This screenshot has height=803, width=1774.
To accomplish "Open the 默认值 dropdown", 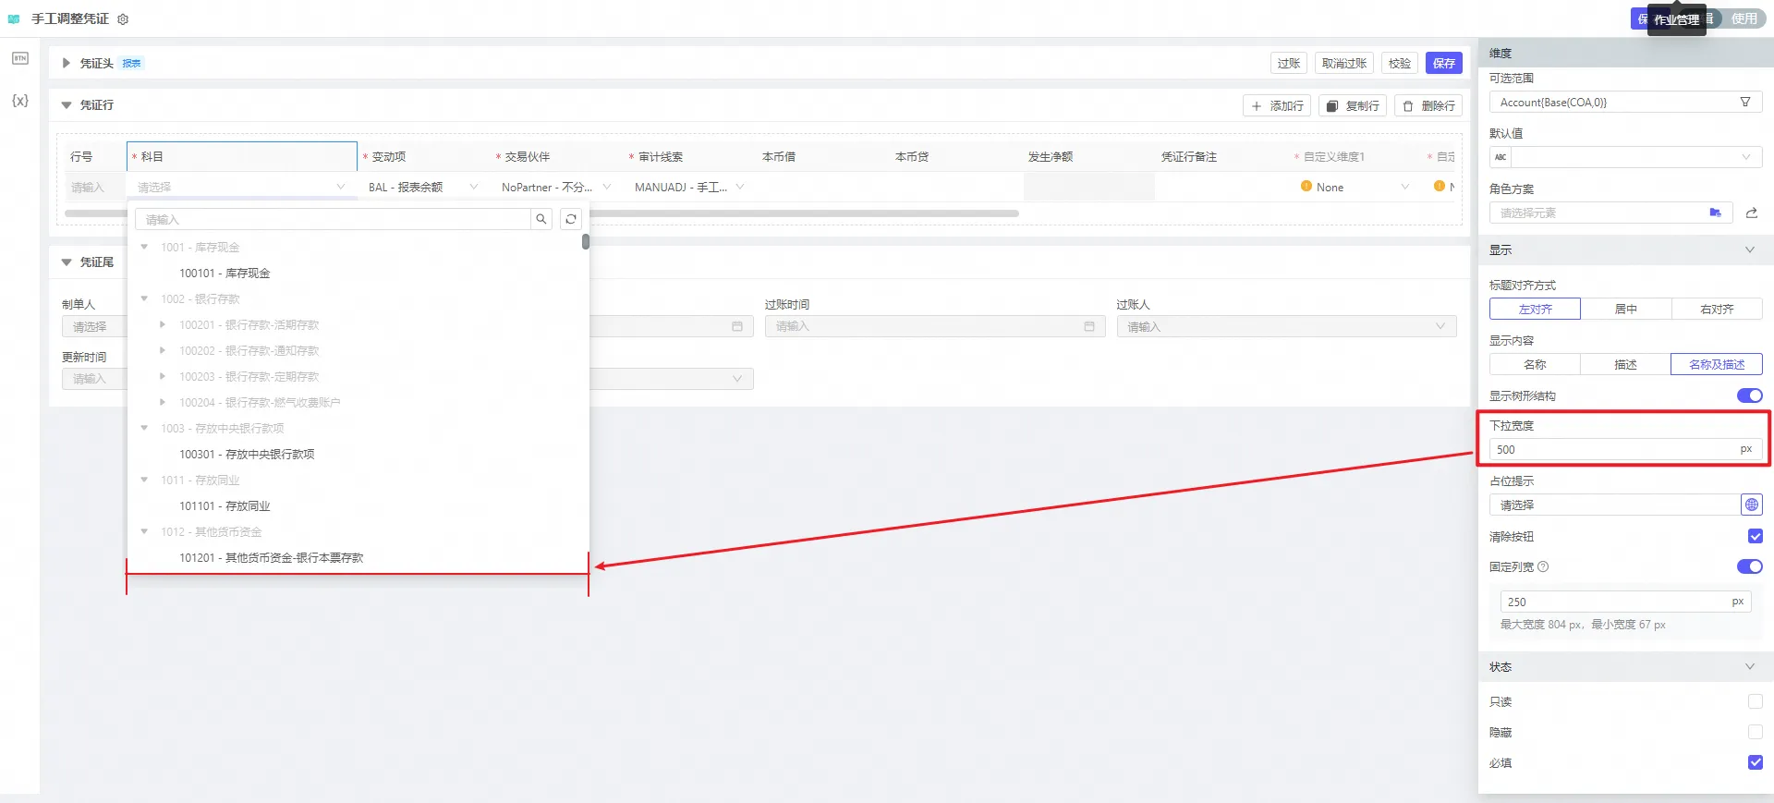I will click(1635, 157).
